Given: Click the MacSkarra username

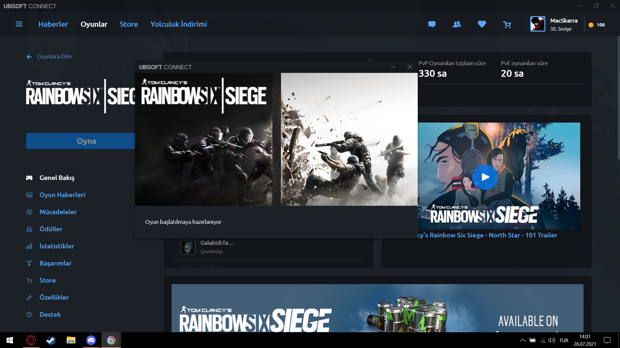Looking at the screenshot, I should tap(564, 21).
